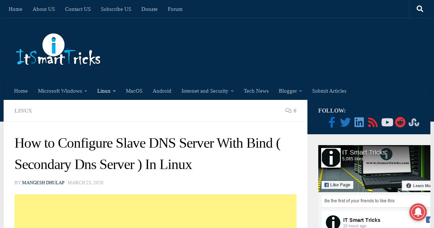Open the Subscribe US page
The height and width of the screenshot is (228, 434).
(116, 9)
